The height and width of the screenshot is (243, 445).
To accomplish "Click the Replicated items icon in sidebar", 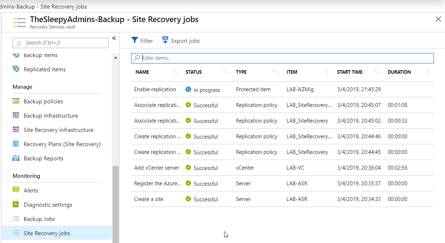I will [x=16, y=69].
